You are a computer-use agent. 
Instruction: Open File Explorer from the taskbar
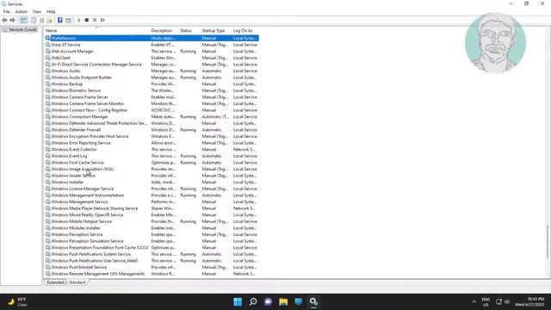pos(283,301)
